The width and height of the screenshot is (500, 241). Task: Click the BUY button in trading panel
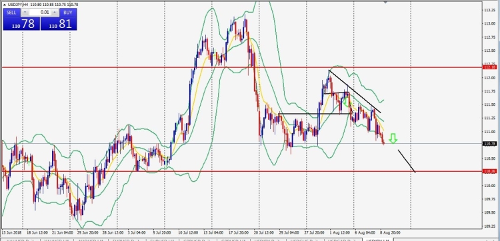click(x=68, y=13)
